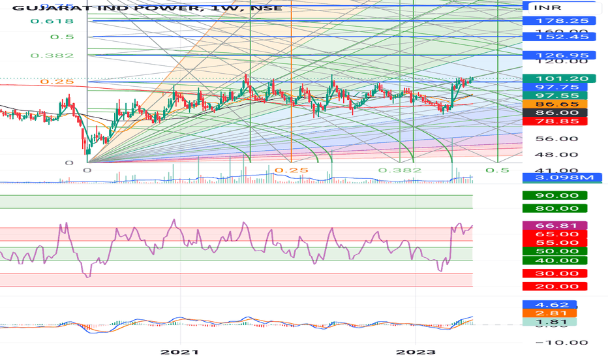Select the 3.098M volume label

coord(562,178)
